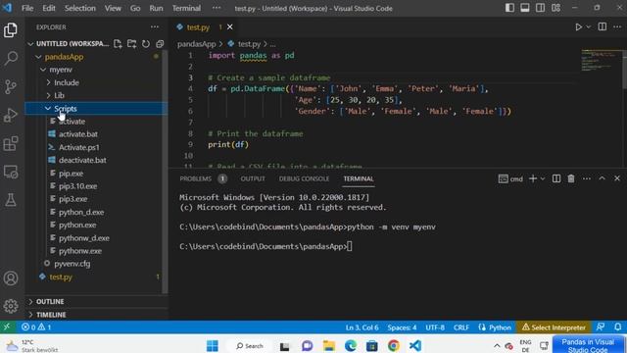Expand the Lib folder
This screenshot has height=353, width=627.
48,95
